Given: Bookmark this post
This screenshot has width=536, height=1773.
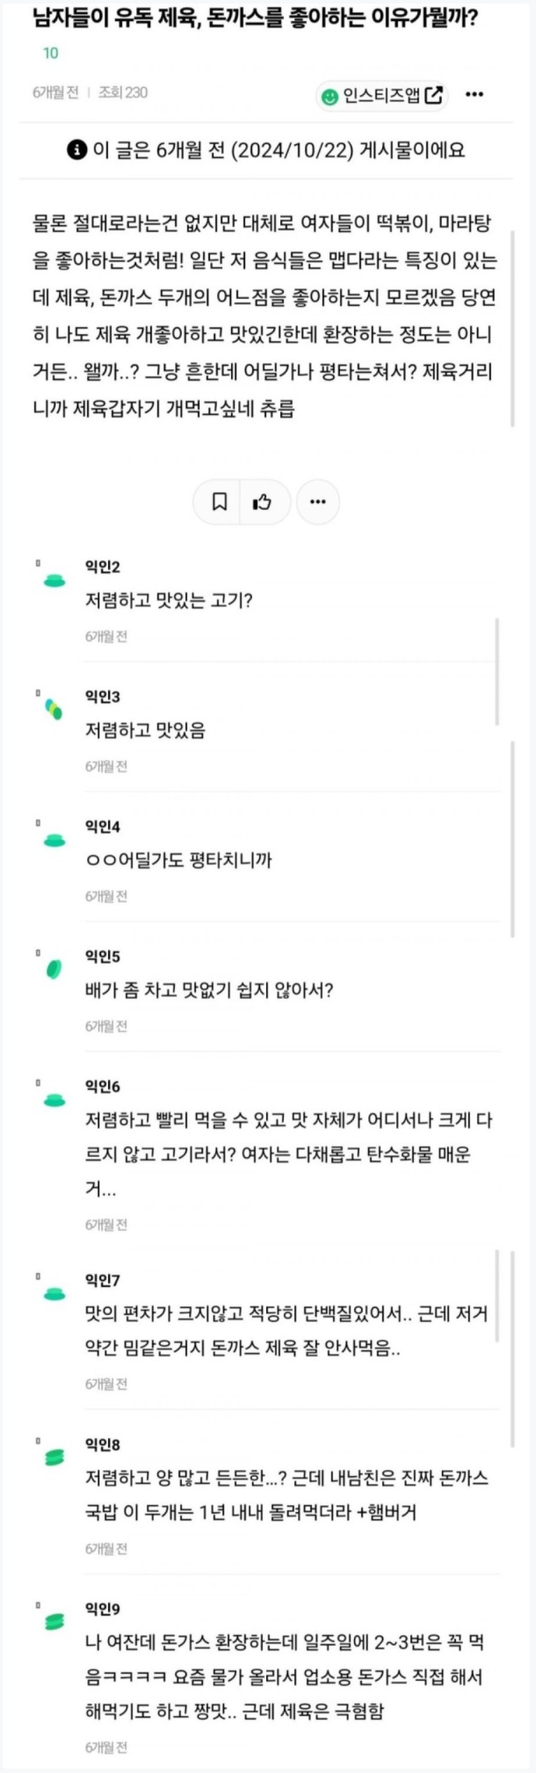Looking at the screenshot, I should click(219, 501).
